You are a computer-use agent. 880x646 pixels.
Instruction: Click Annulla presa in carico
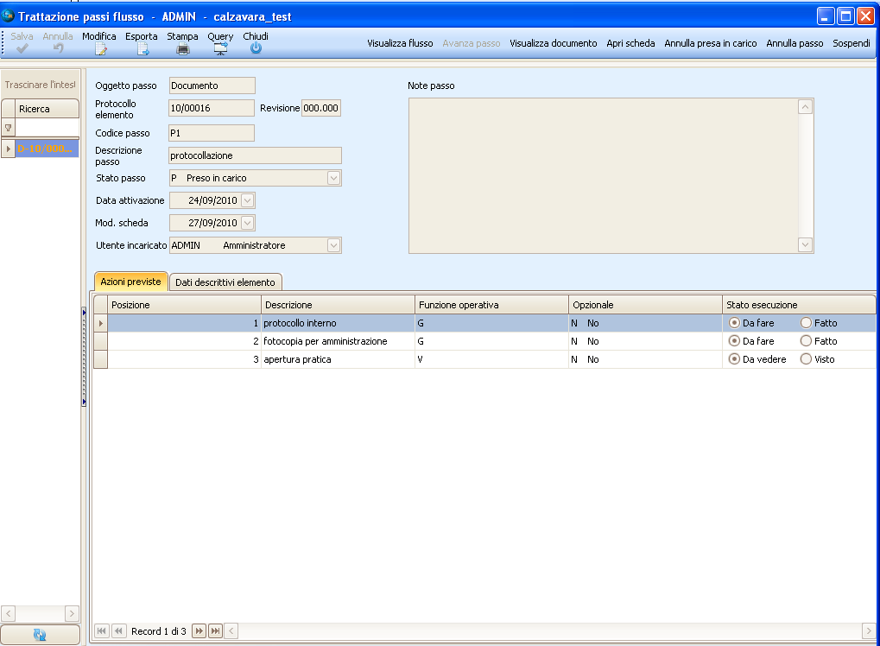click(710, 43)
